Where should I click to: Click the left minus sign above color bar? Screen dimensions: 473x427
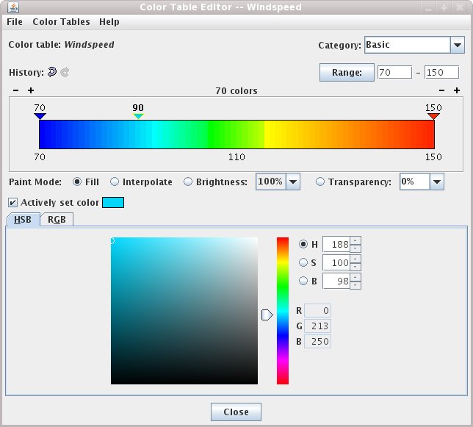pyautogui.click(x=16, y=90)
